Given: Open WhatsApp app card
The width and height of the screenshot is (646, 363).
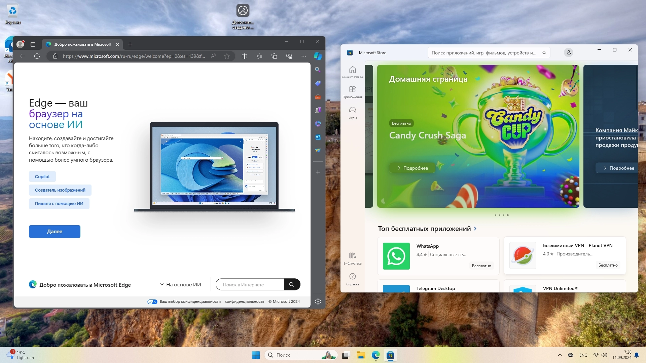Looking at the screenshot, I should 438,256.
